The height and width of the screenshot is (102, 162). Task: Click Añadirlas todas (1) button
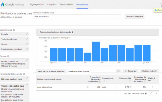tap(149, 71)
